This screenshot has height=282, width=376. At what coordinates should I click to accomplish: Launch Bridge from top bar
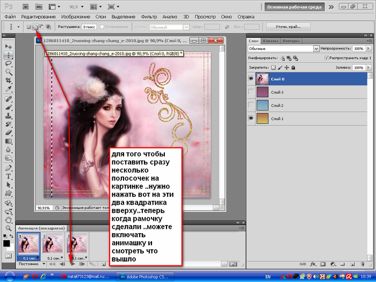coord(25,6)
